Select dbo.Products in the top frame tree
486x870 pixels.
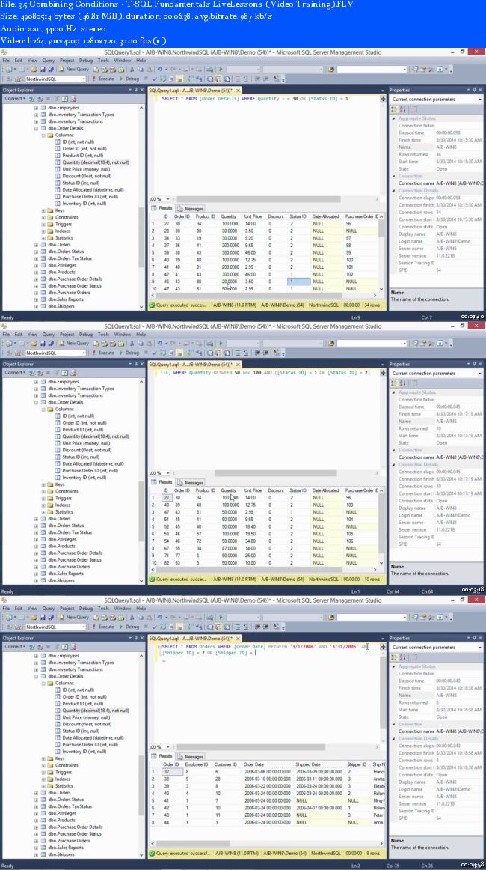point(61,272)
